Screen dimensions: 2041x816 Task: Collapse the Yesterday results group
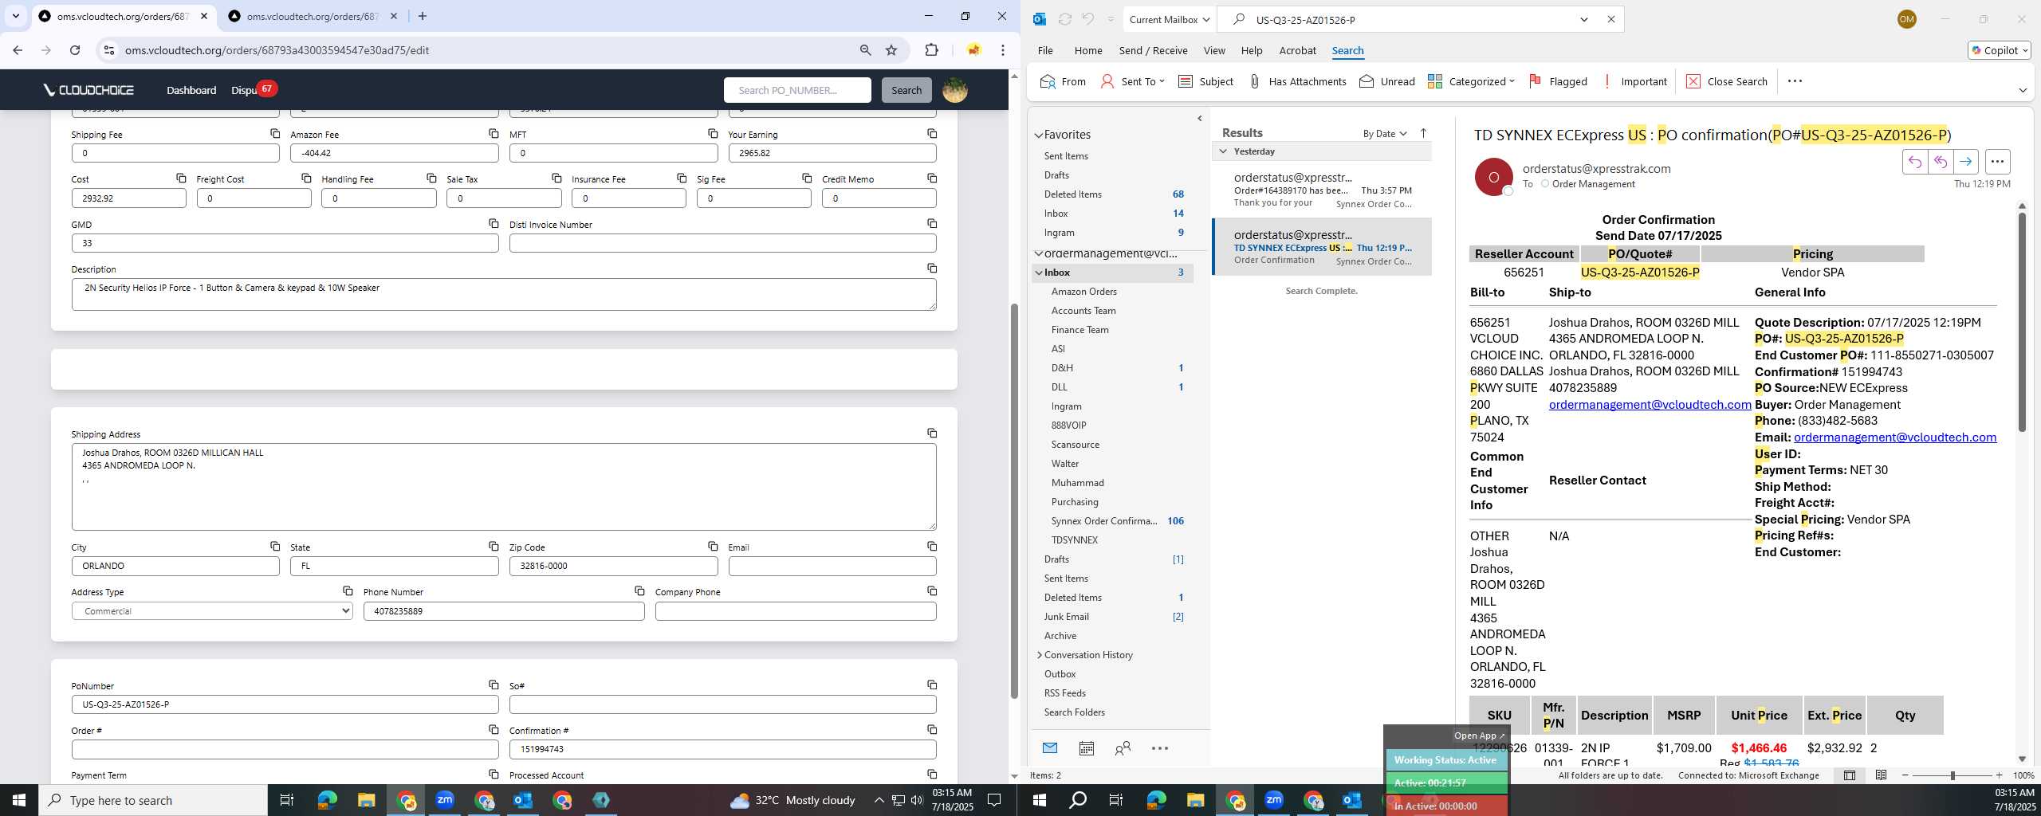(x=1223, y=151)
